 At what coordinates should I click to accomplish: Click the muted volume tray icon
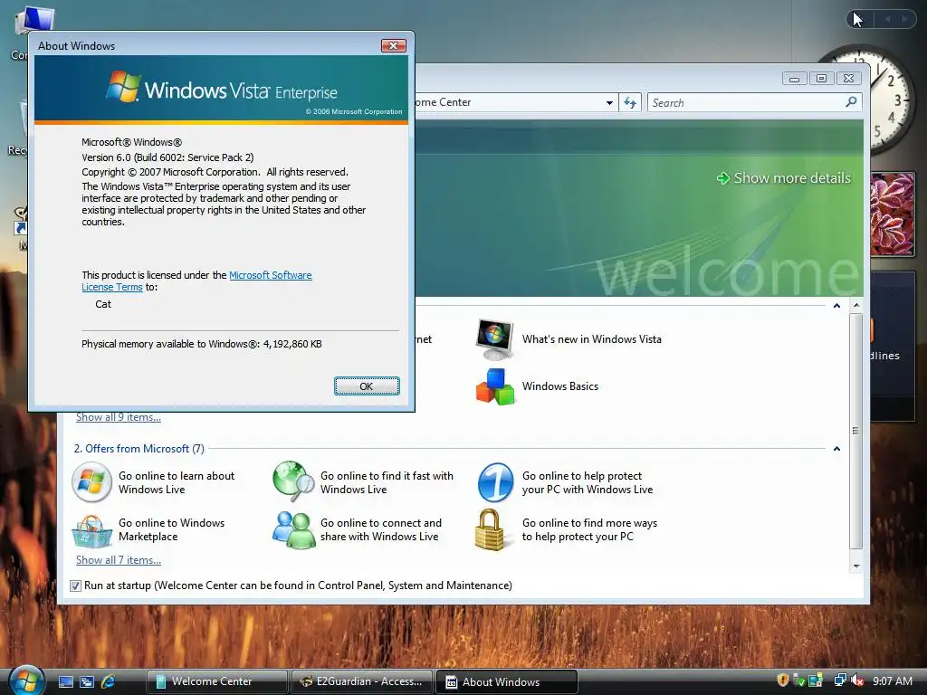[856, 681]
